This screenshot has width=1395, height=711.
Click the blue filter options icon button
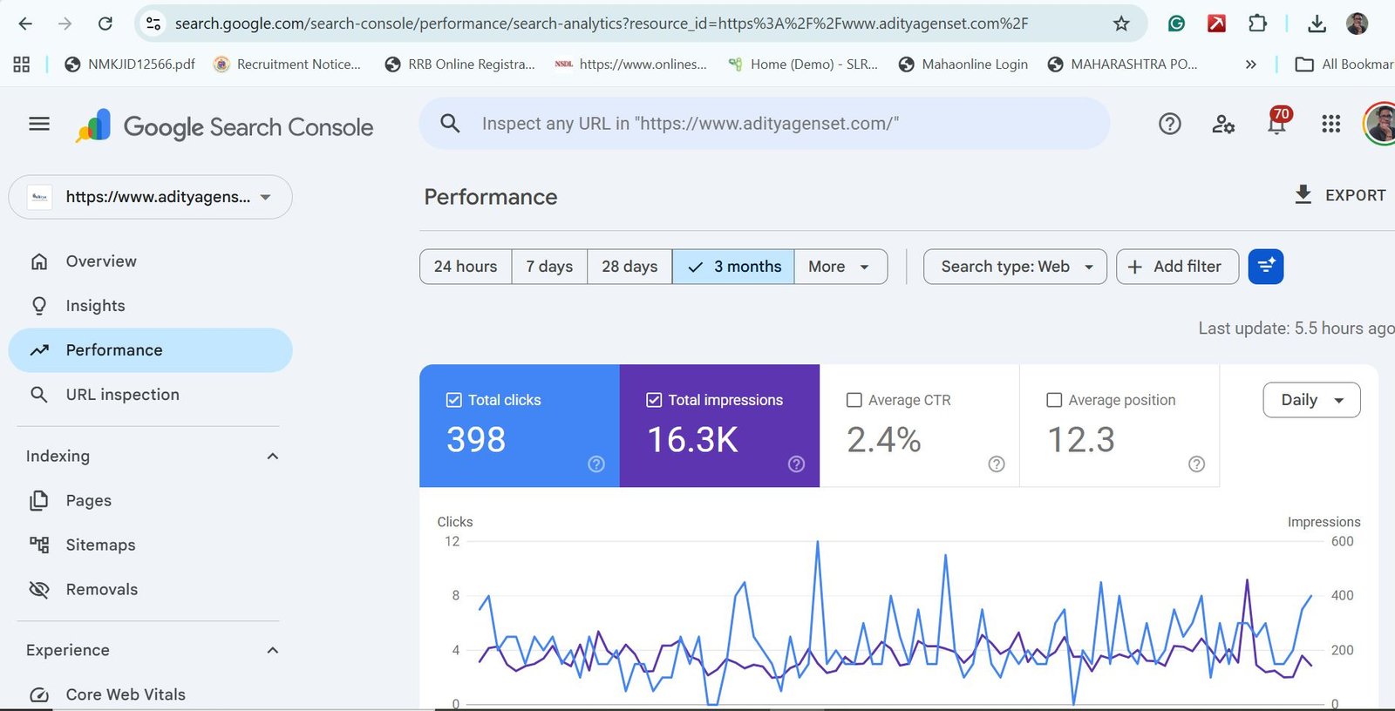1266,267
